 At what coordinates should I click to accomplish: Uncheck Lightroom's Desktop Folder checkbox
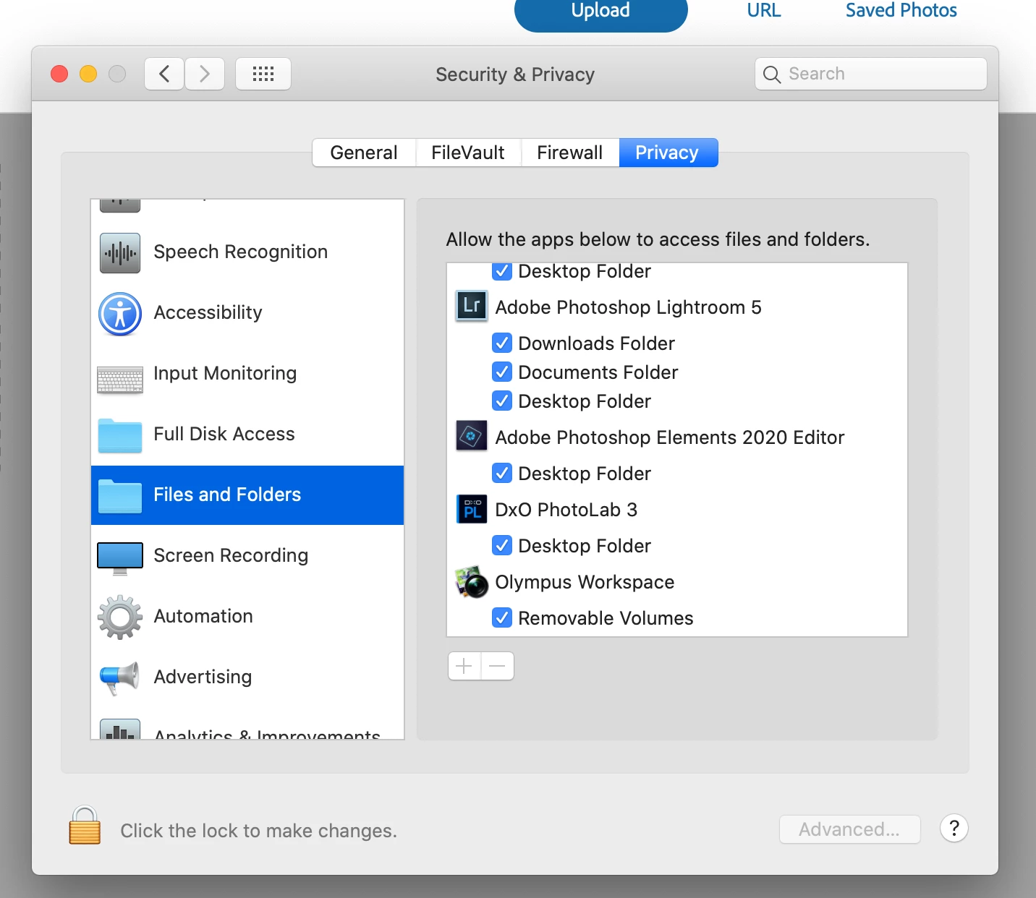[502, 401]
